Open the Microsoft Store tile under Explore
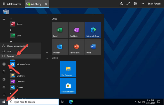The width and height of the screenshot is (164, 105). pos(68,86)
